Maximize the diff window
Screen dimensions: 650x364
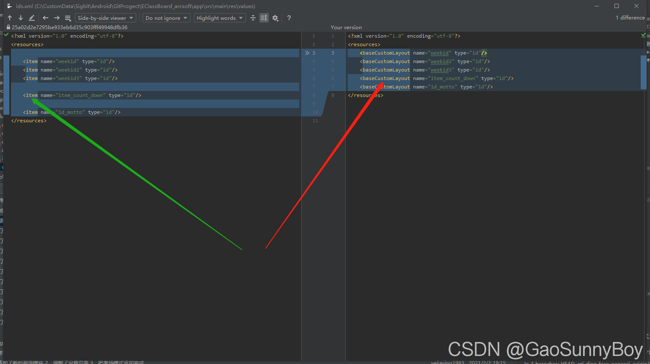[617, 6]
